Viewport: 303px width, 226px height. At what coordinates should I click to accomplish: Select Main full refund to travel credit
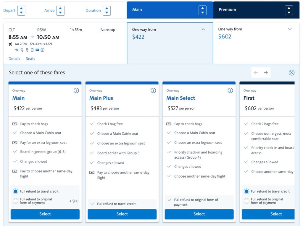pos(15,191)
